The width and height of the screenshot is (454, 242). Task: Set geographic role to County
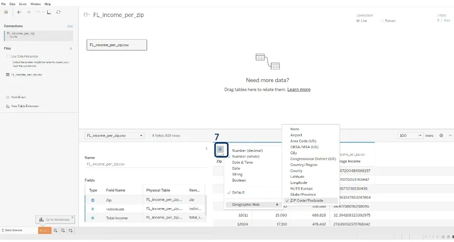coord(296,171)
